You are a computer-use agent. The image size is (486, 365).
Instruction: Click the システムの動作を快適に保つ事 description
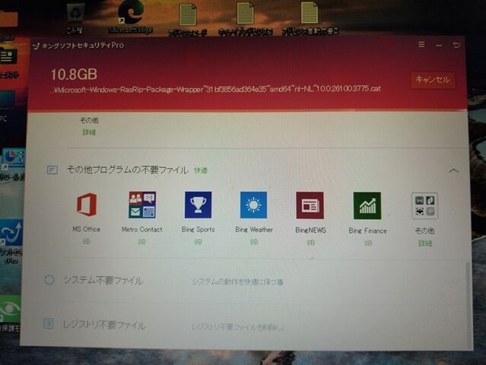[x=237, y=282]
